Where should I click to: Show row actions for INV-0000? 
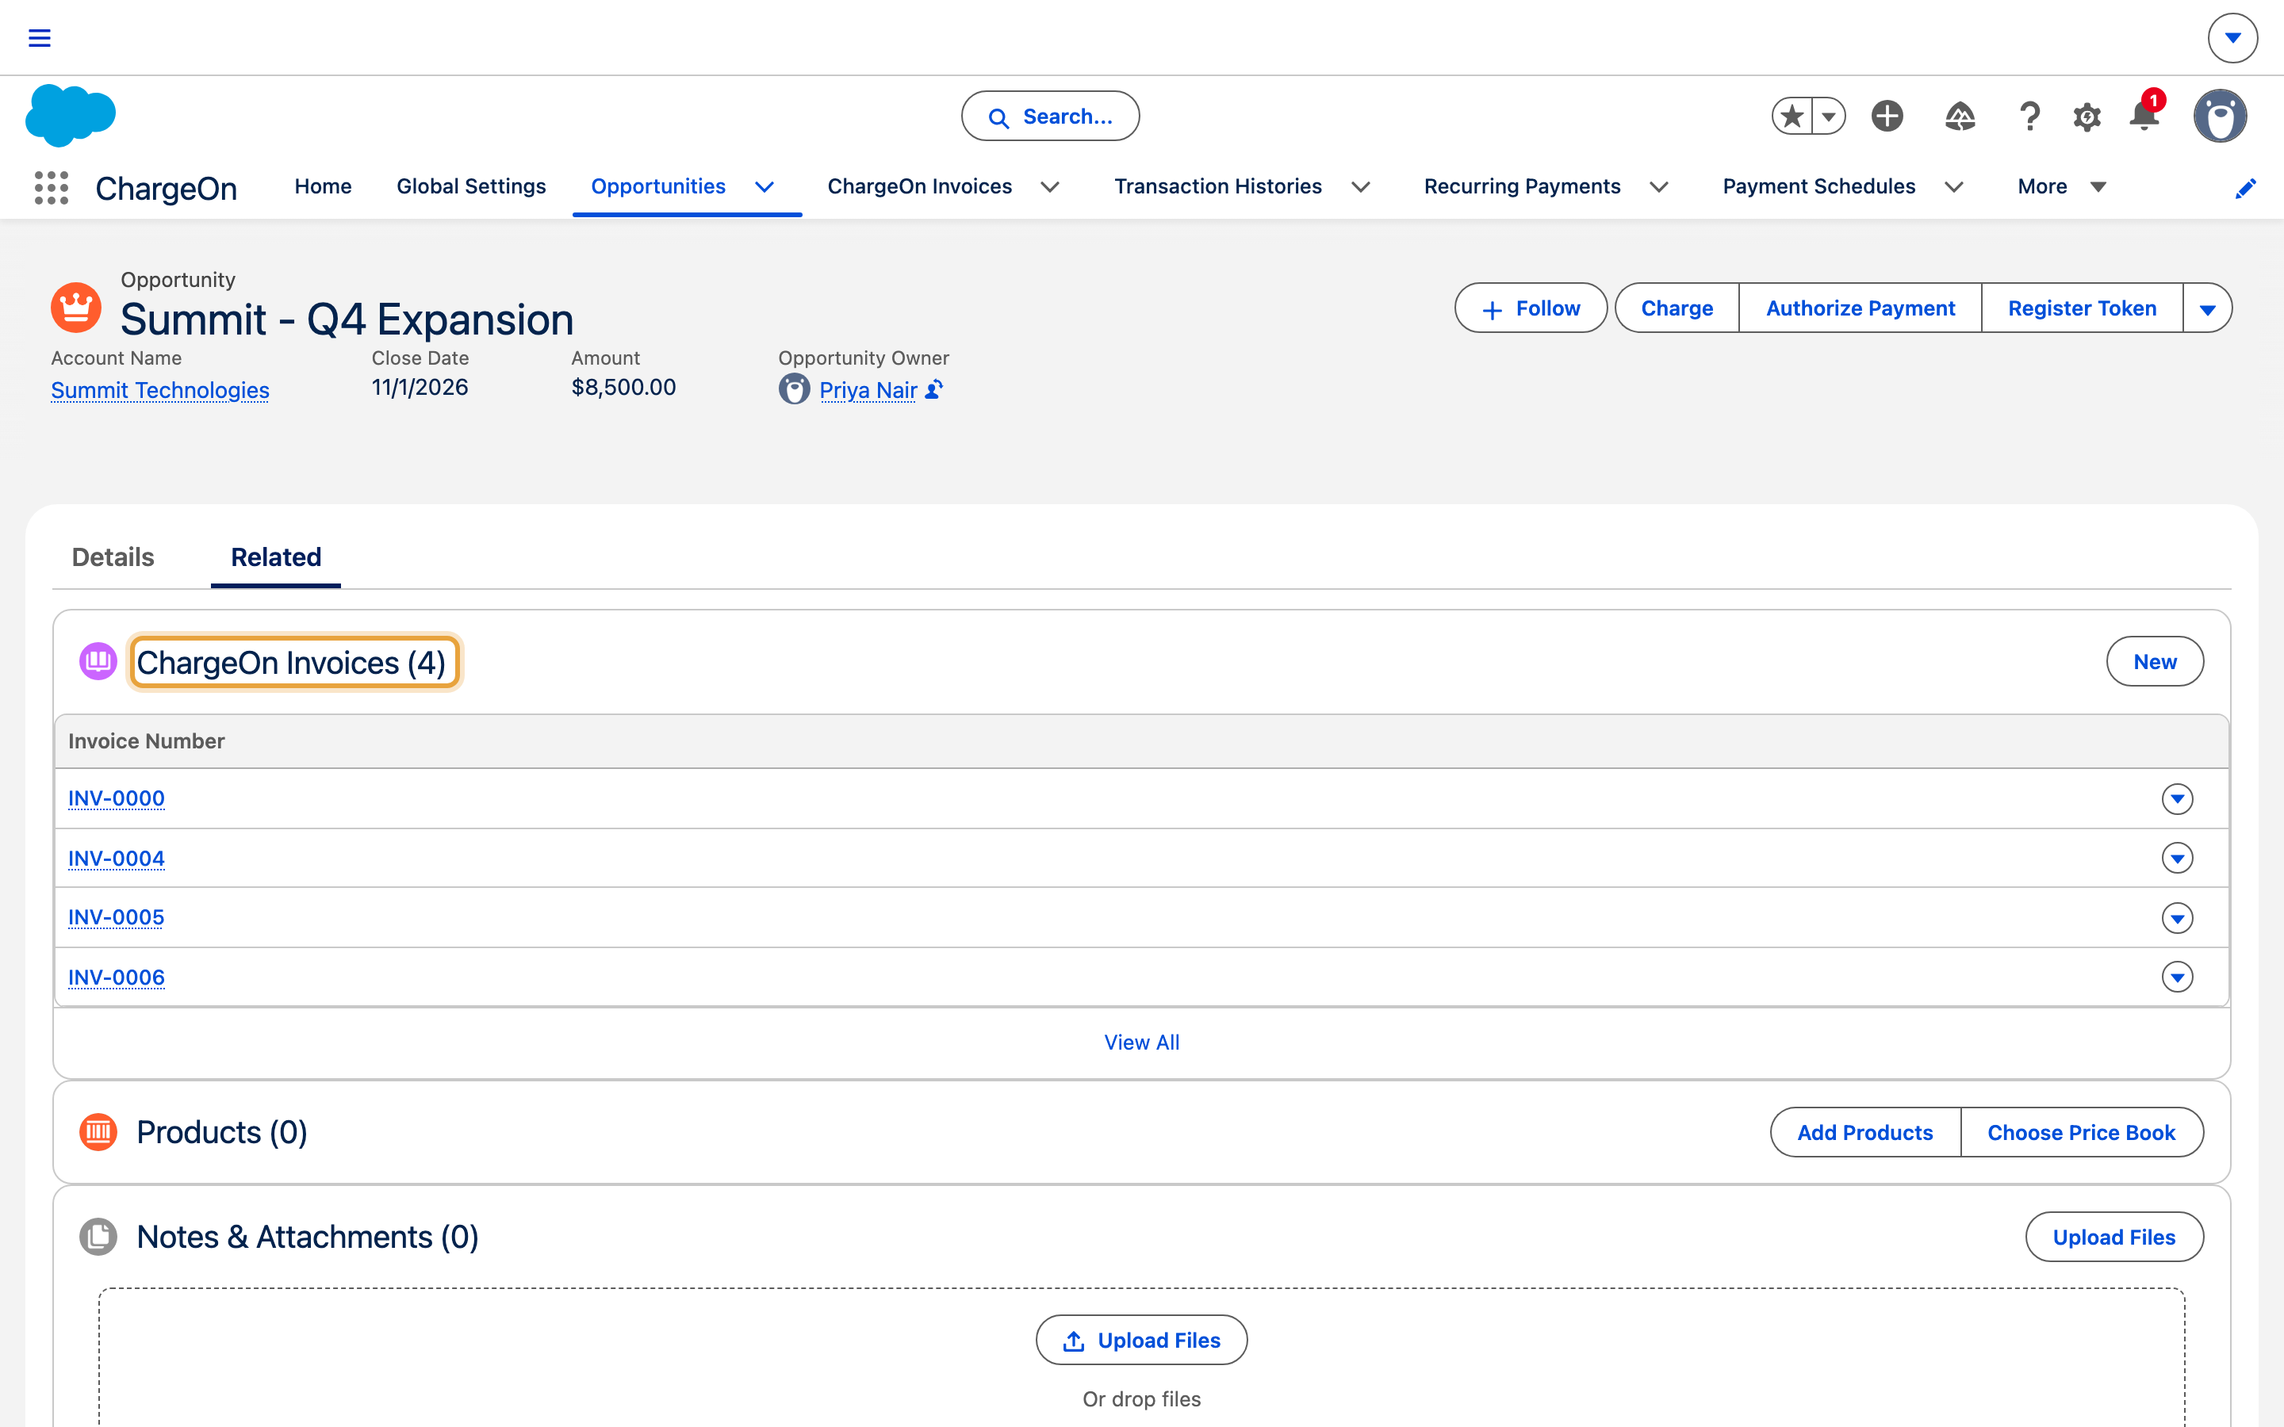(2178, 798)
